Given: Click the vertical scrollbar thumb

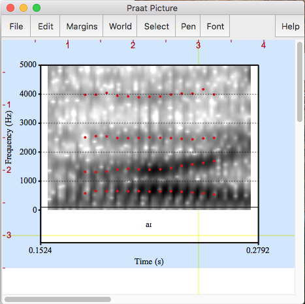Looking at the screenshot, I should point(300,82).
